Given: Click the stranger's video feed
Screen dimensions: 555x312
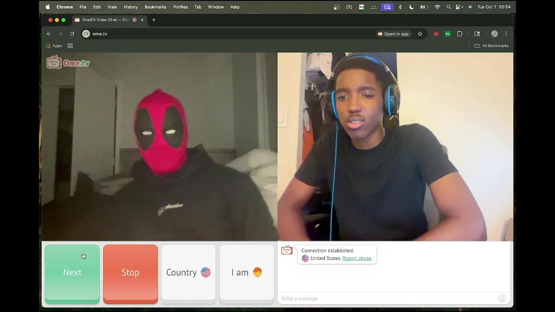Looking at the screenshot, I should pos(160,146).
